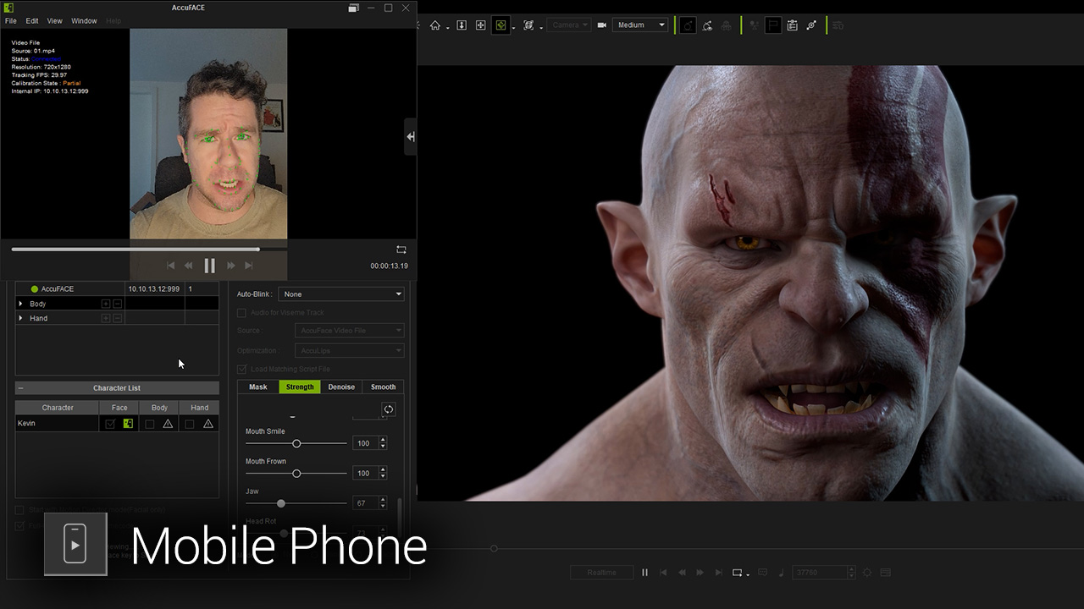Click the AccuFACE green status dot

pyautogui.click(x=35, y=289)
